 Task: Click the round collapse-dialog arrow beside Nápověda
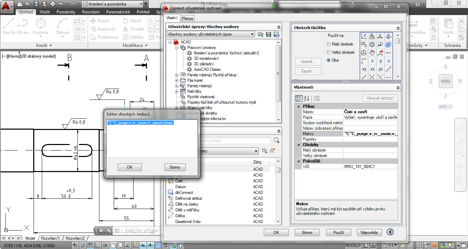tap(390, 232)
